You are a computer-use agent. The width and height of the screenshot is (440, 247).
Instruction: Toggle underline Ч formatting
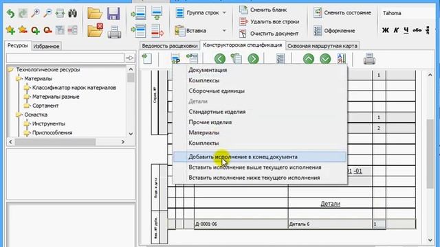coord(406,30)
